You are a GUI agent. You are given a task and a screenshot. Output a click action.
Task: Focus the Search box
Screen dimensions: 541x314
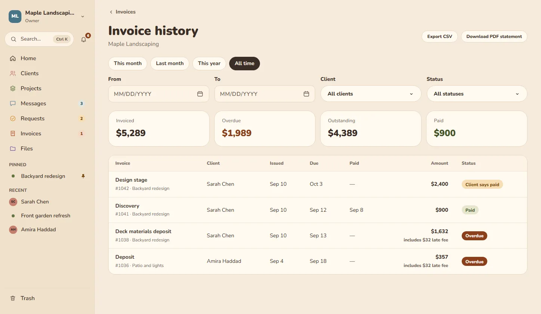click(39, 39)
